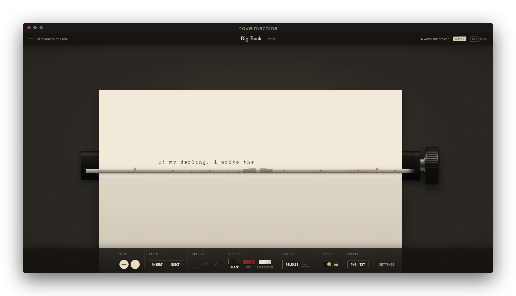Click the words this session counter

(x=435, y=39)
